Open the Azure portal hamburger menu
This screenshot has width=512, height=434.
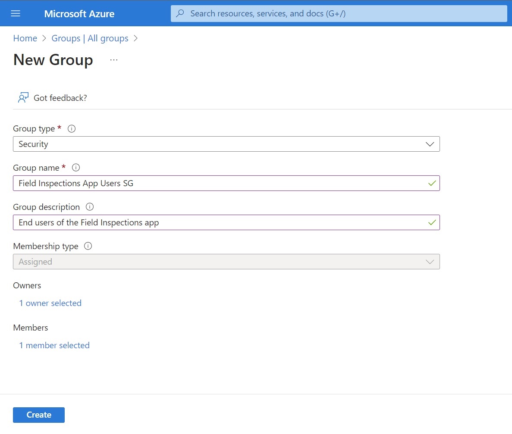click(16, 13)
